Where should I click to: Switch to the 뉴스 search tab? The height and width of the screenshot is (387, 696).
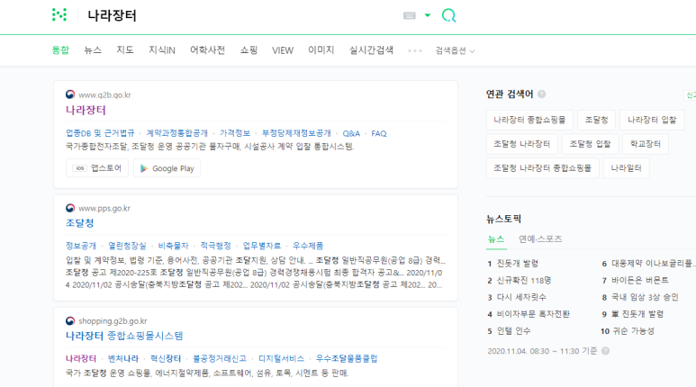(x=93, y=50)
